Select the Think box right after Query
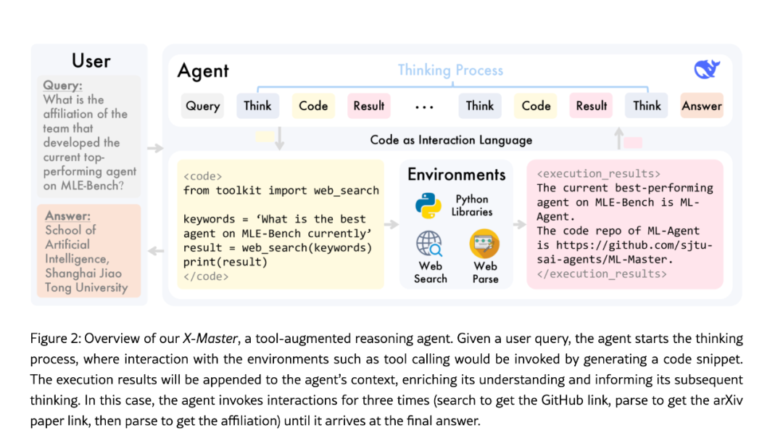 coord(257,106)
